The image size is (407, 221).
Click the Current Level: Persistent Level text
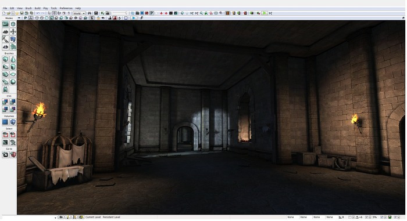[102, 217]
